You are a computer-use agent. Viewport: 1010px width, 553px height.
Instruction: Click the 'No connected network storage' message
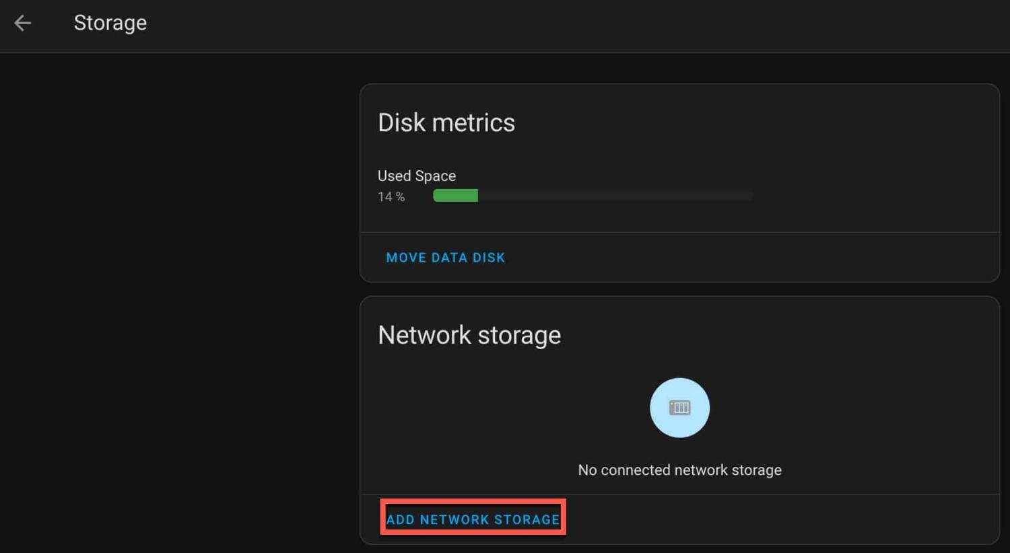tap(679, 470)
